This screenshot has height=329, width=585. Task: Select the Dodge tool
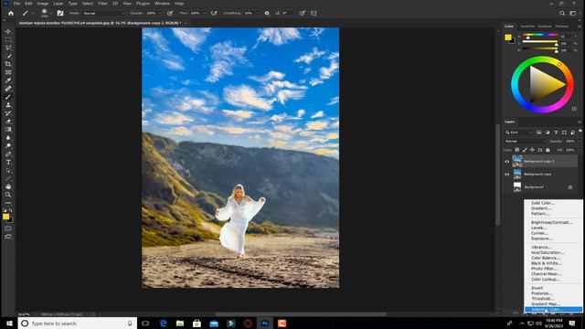point(8,146)
